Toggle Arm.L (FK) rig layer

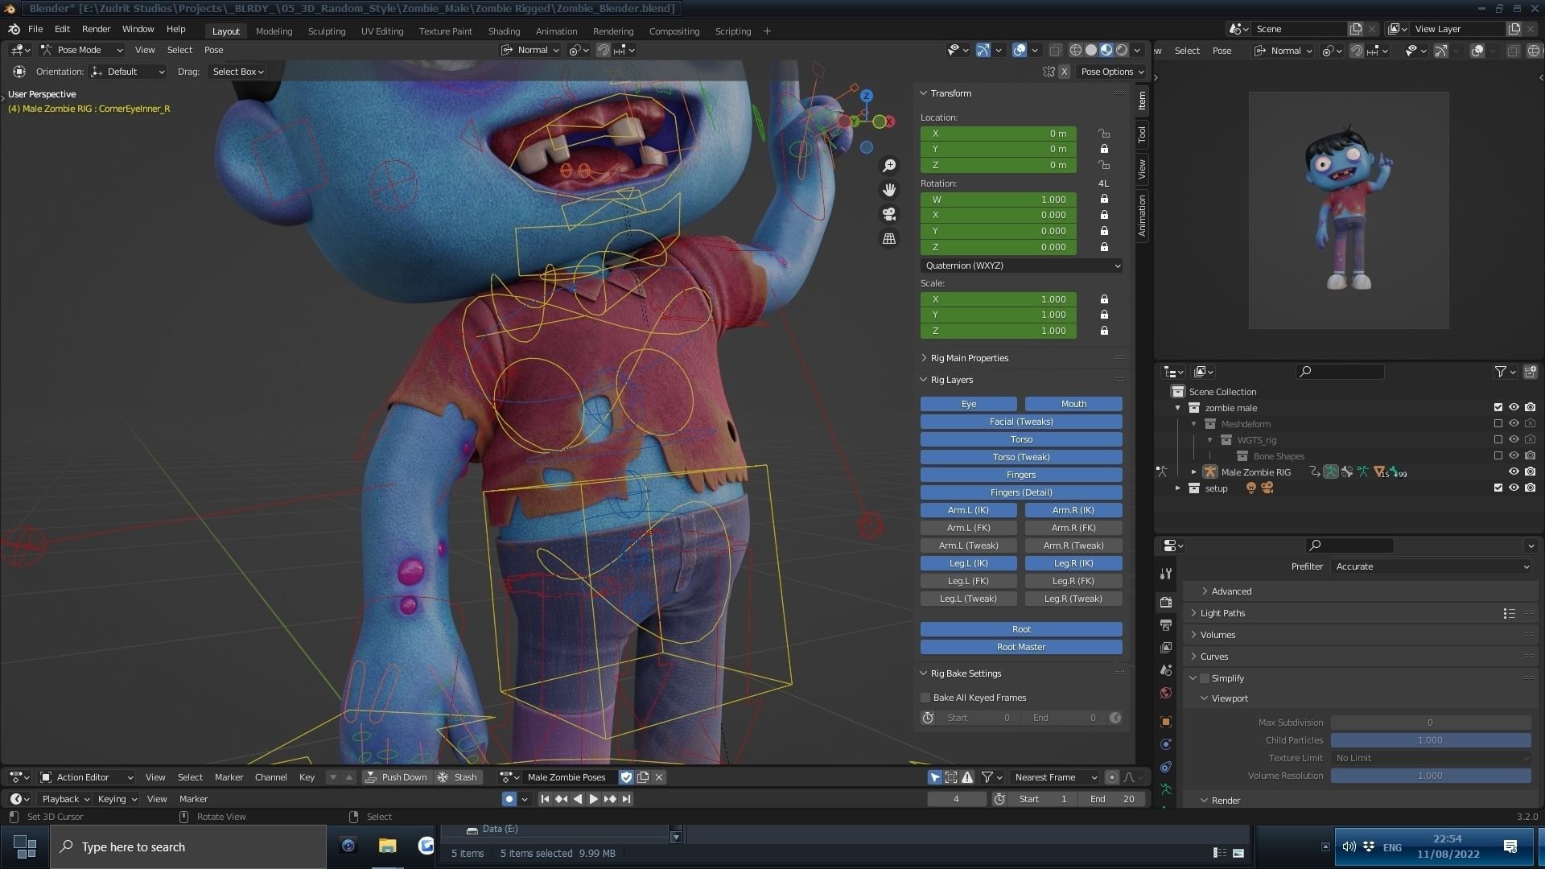coord(969,528)
